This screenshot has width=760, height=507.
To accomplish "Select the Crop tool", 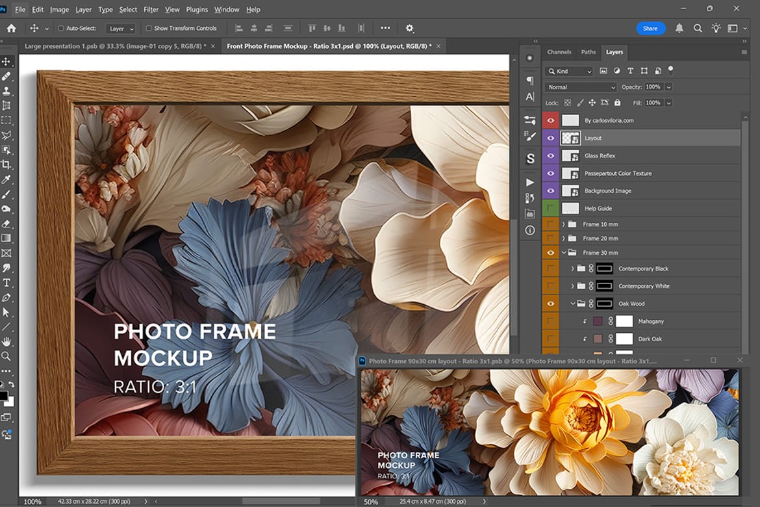I will (x=6, y=164).
